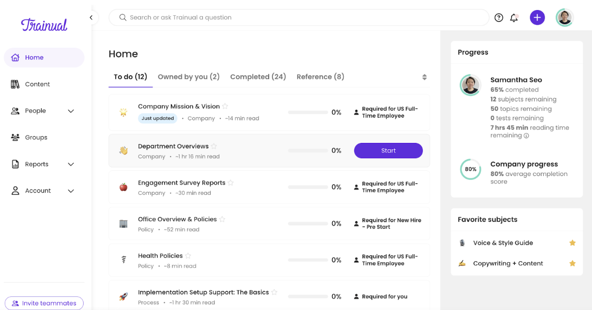Open the sort arrows dropdown above the list
The image size is (592, 310).
424,77
